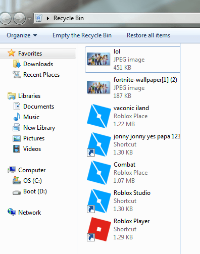This screenshot has width=200, height=254.
Task: Open New Library in sidebar
Action: click(39, 128)
